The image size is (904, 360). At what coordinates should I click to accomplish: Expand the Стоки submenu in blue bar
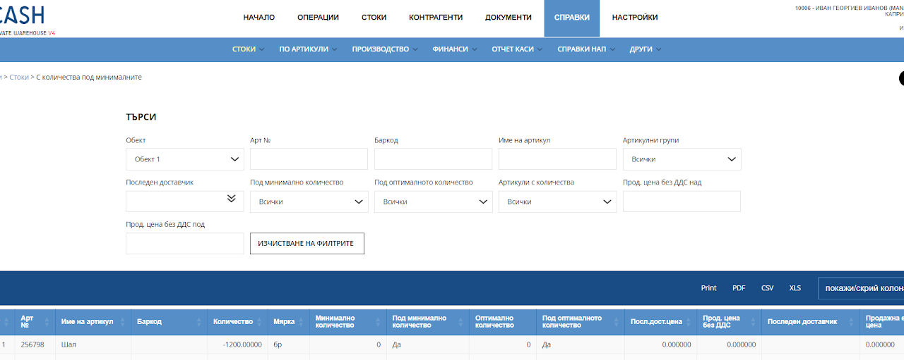[248, 49]
